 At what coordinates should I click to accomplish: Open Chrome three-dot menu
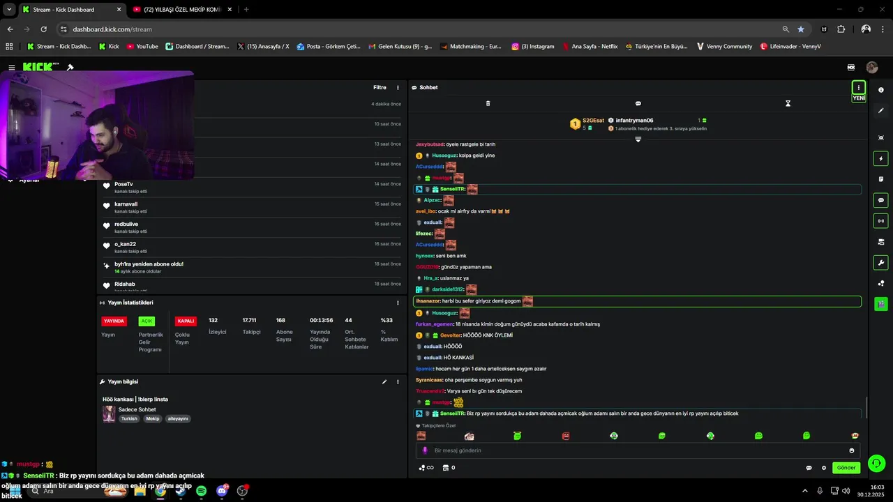[883, 29]
